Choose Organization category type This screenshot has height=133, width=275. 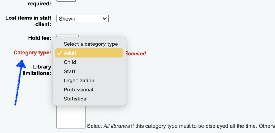[x=79, y=80]
